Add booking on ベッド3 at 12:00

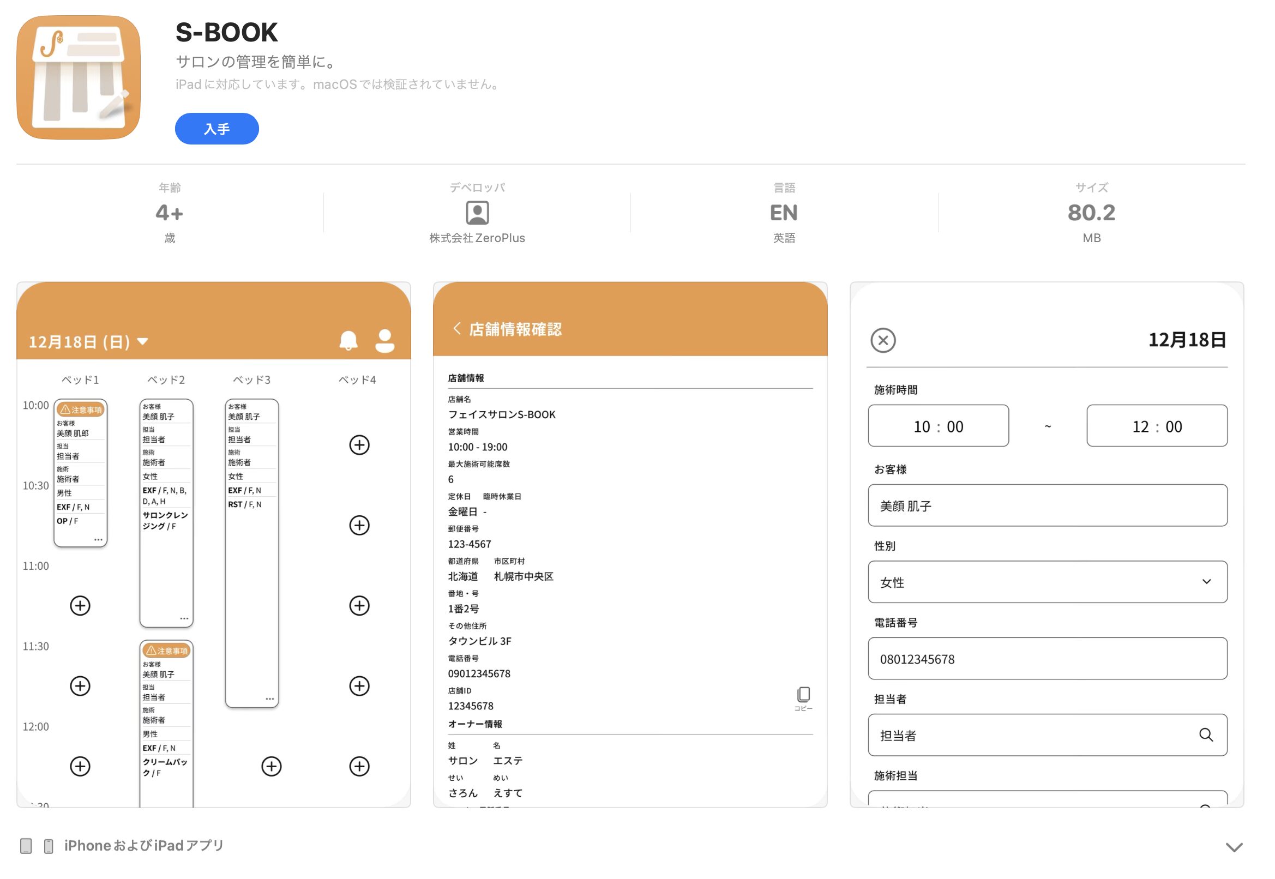pos(271,767)
